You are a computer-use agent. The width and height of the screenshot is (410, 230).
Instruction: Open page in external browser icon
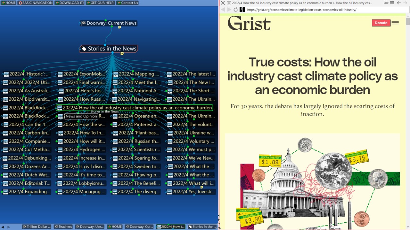pos(229,3)
